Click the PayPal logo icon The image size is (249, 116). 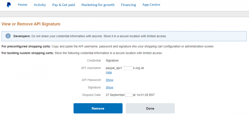coord(9,5)
